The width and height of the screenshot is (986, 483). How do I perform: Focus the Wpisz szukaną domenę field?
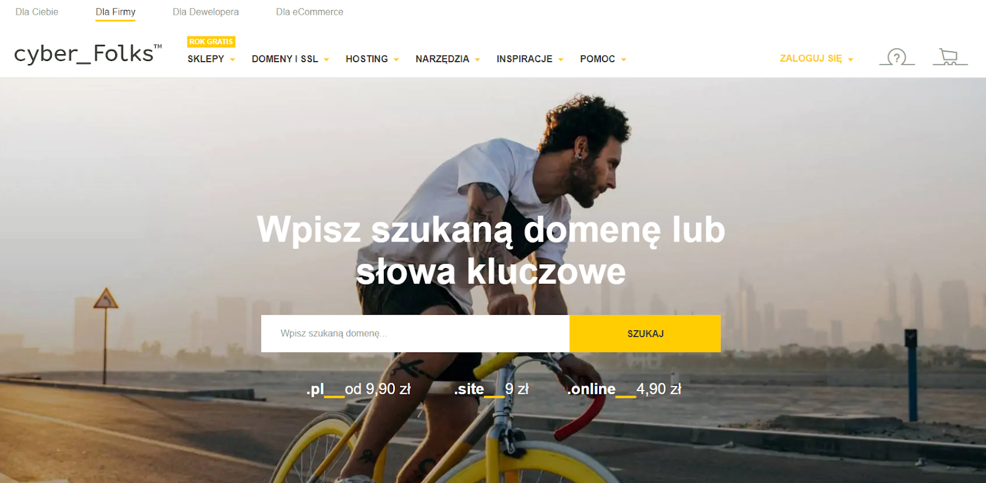point(415,333)
